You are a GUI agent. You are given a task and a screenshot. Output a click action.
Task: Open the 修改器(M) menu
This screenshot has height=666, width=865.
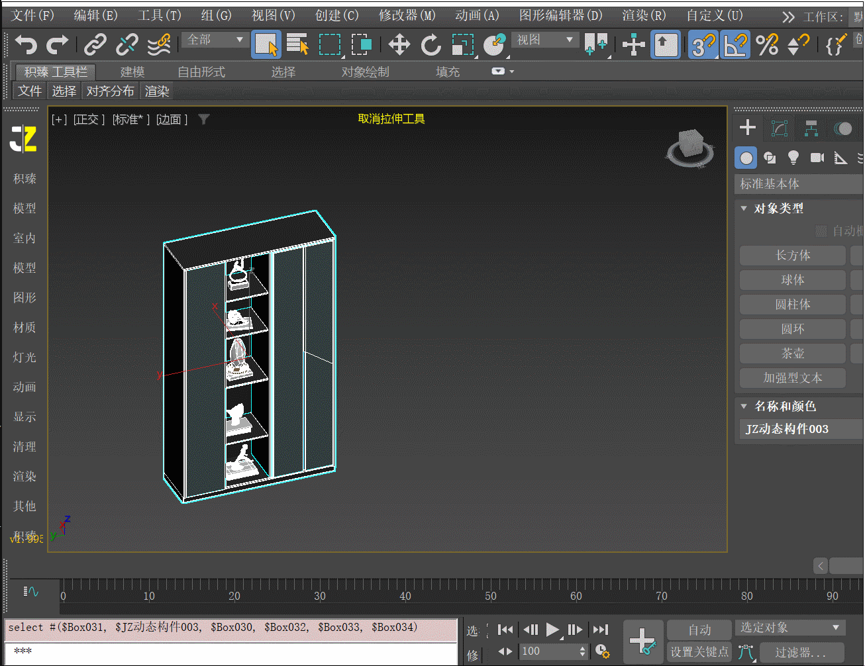407,15
